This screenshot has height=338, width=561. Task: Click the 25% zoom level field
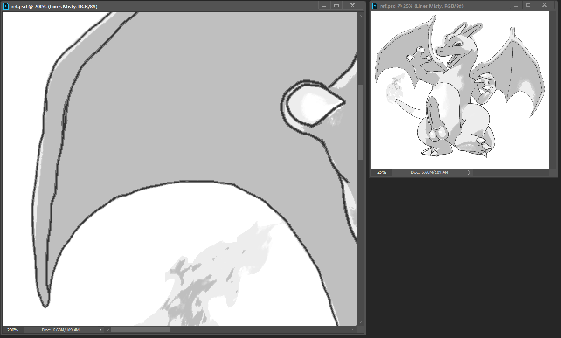(x=381, y=172)
